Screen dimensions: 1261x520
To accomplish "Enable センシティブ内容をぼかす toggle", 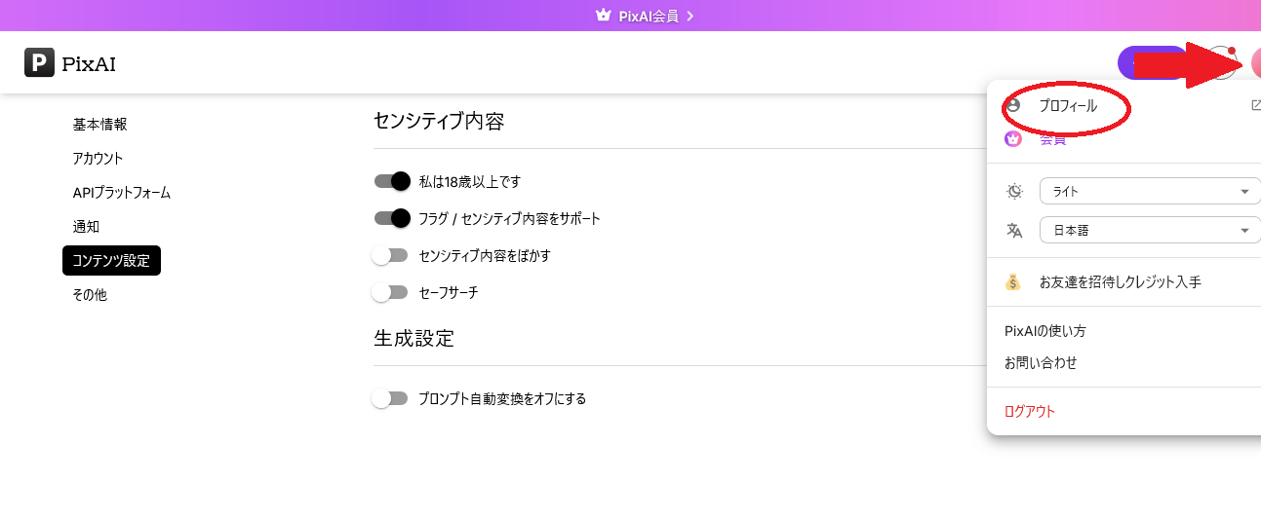I will pyautogui.click(x=390, y=255).
